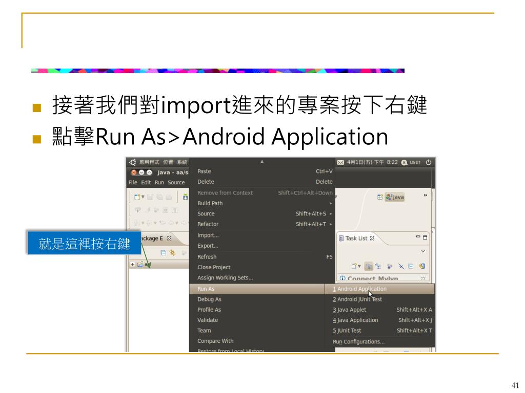Expand the aa project tree node
The width and height of the screenshot is (525, 393).
[132, 265]
